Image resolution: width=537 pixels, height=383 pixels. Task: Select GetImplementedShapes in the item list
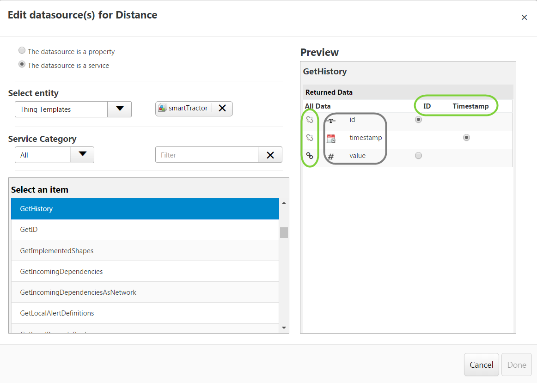[145, 250]
